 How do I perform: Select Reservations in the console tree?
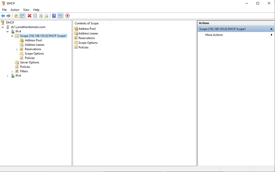click(x=33, y=49)
